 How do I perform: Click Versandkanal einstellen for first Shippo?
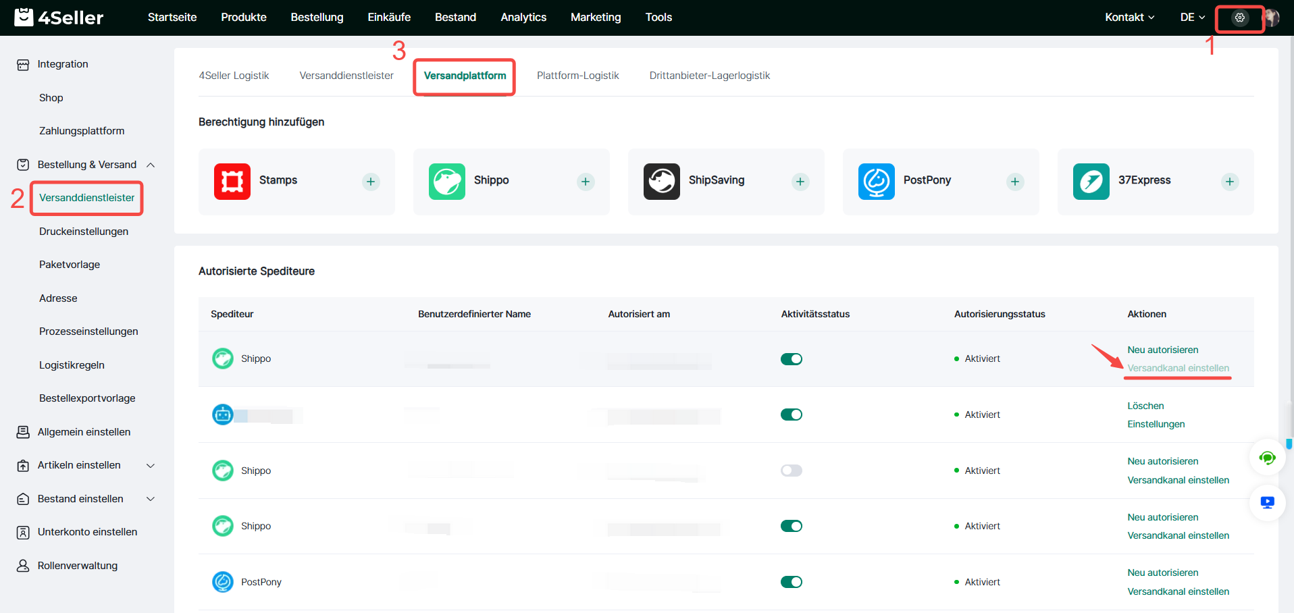tap(1178, 368)
